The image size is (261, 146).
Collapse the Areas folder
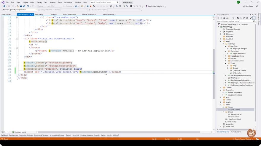pos(221,41)
